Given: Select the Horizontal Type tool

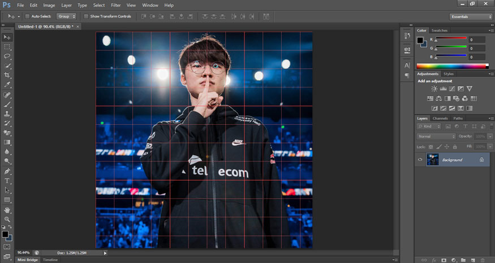Looking at the screenshot, I should click(x=7, y=181).
